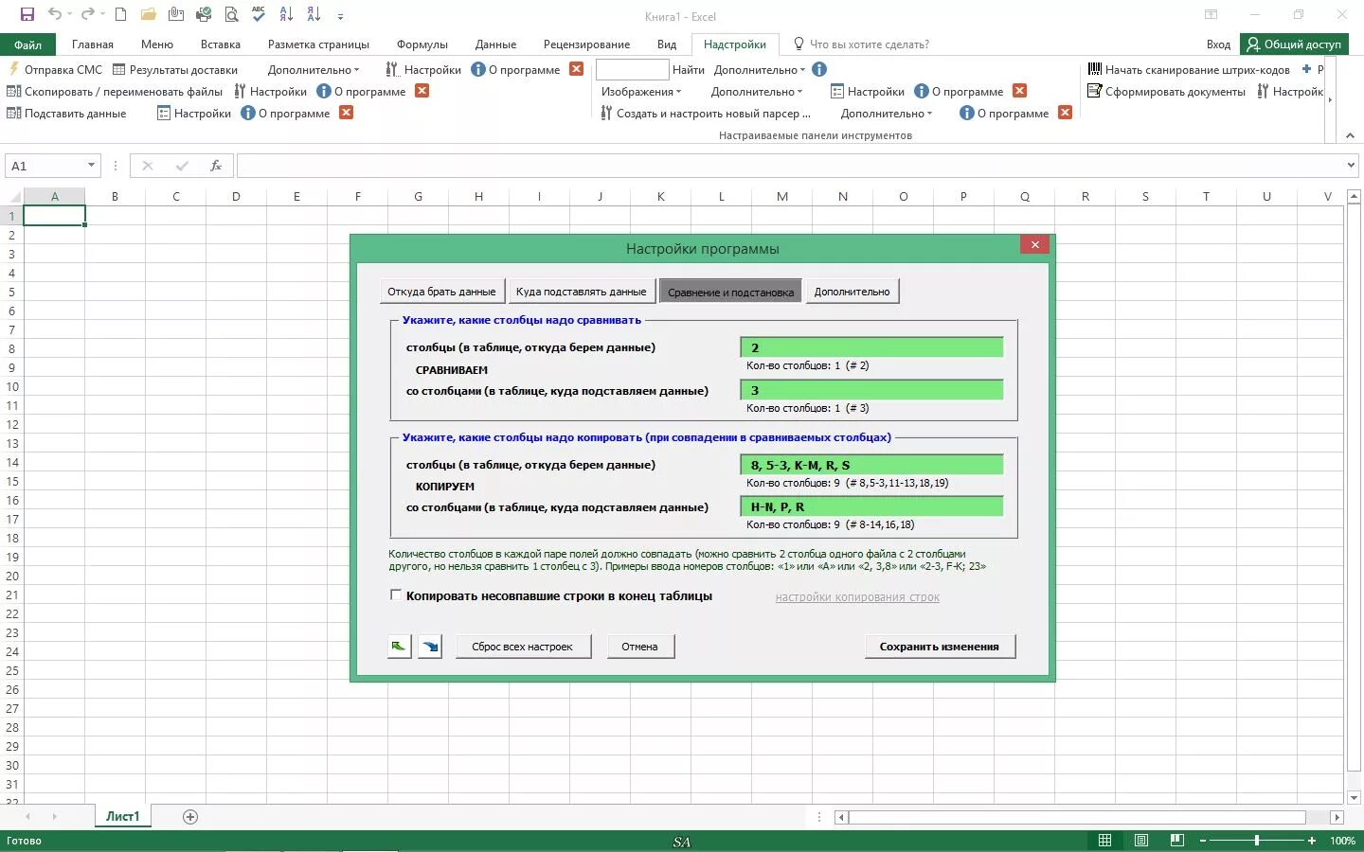Toggle Копировать несовпавшие строки checkbox
The height and width of the screenshot is (852, 1364).
click(x=396, y=595)
